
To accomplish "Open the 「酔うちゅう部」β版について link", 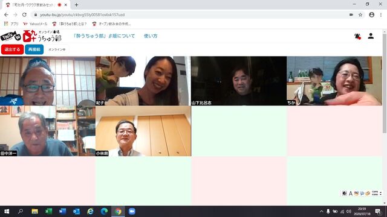I will 104,36.
